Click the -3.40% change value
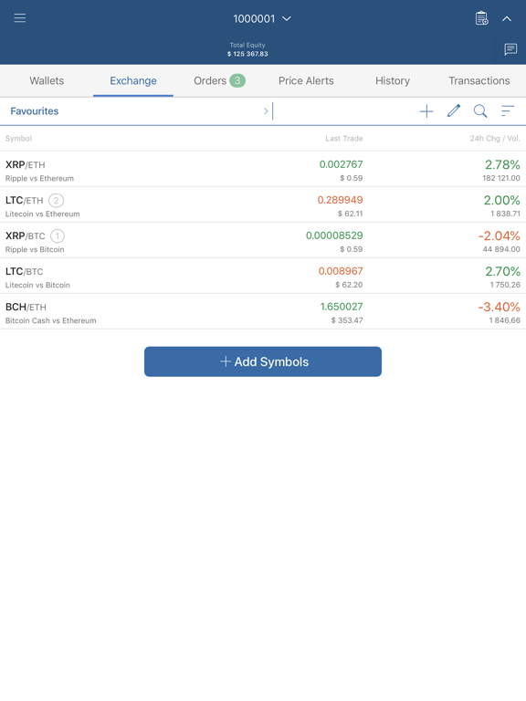The width and height of the screenshot is (526, 701). [500, 307]
